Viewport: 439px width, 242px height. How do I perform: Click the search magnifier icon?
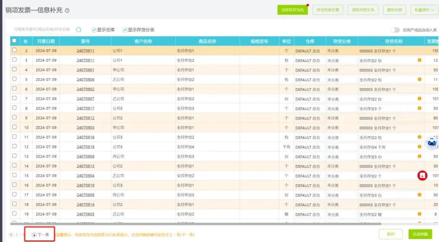tap(79, 29)
